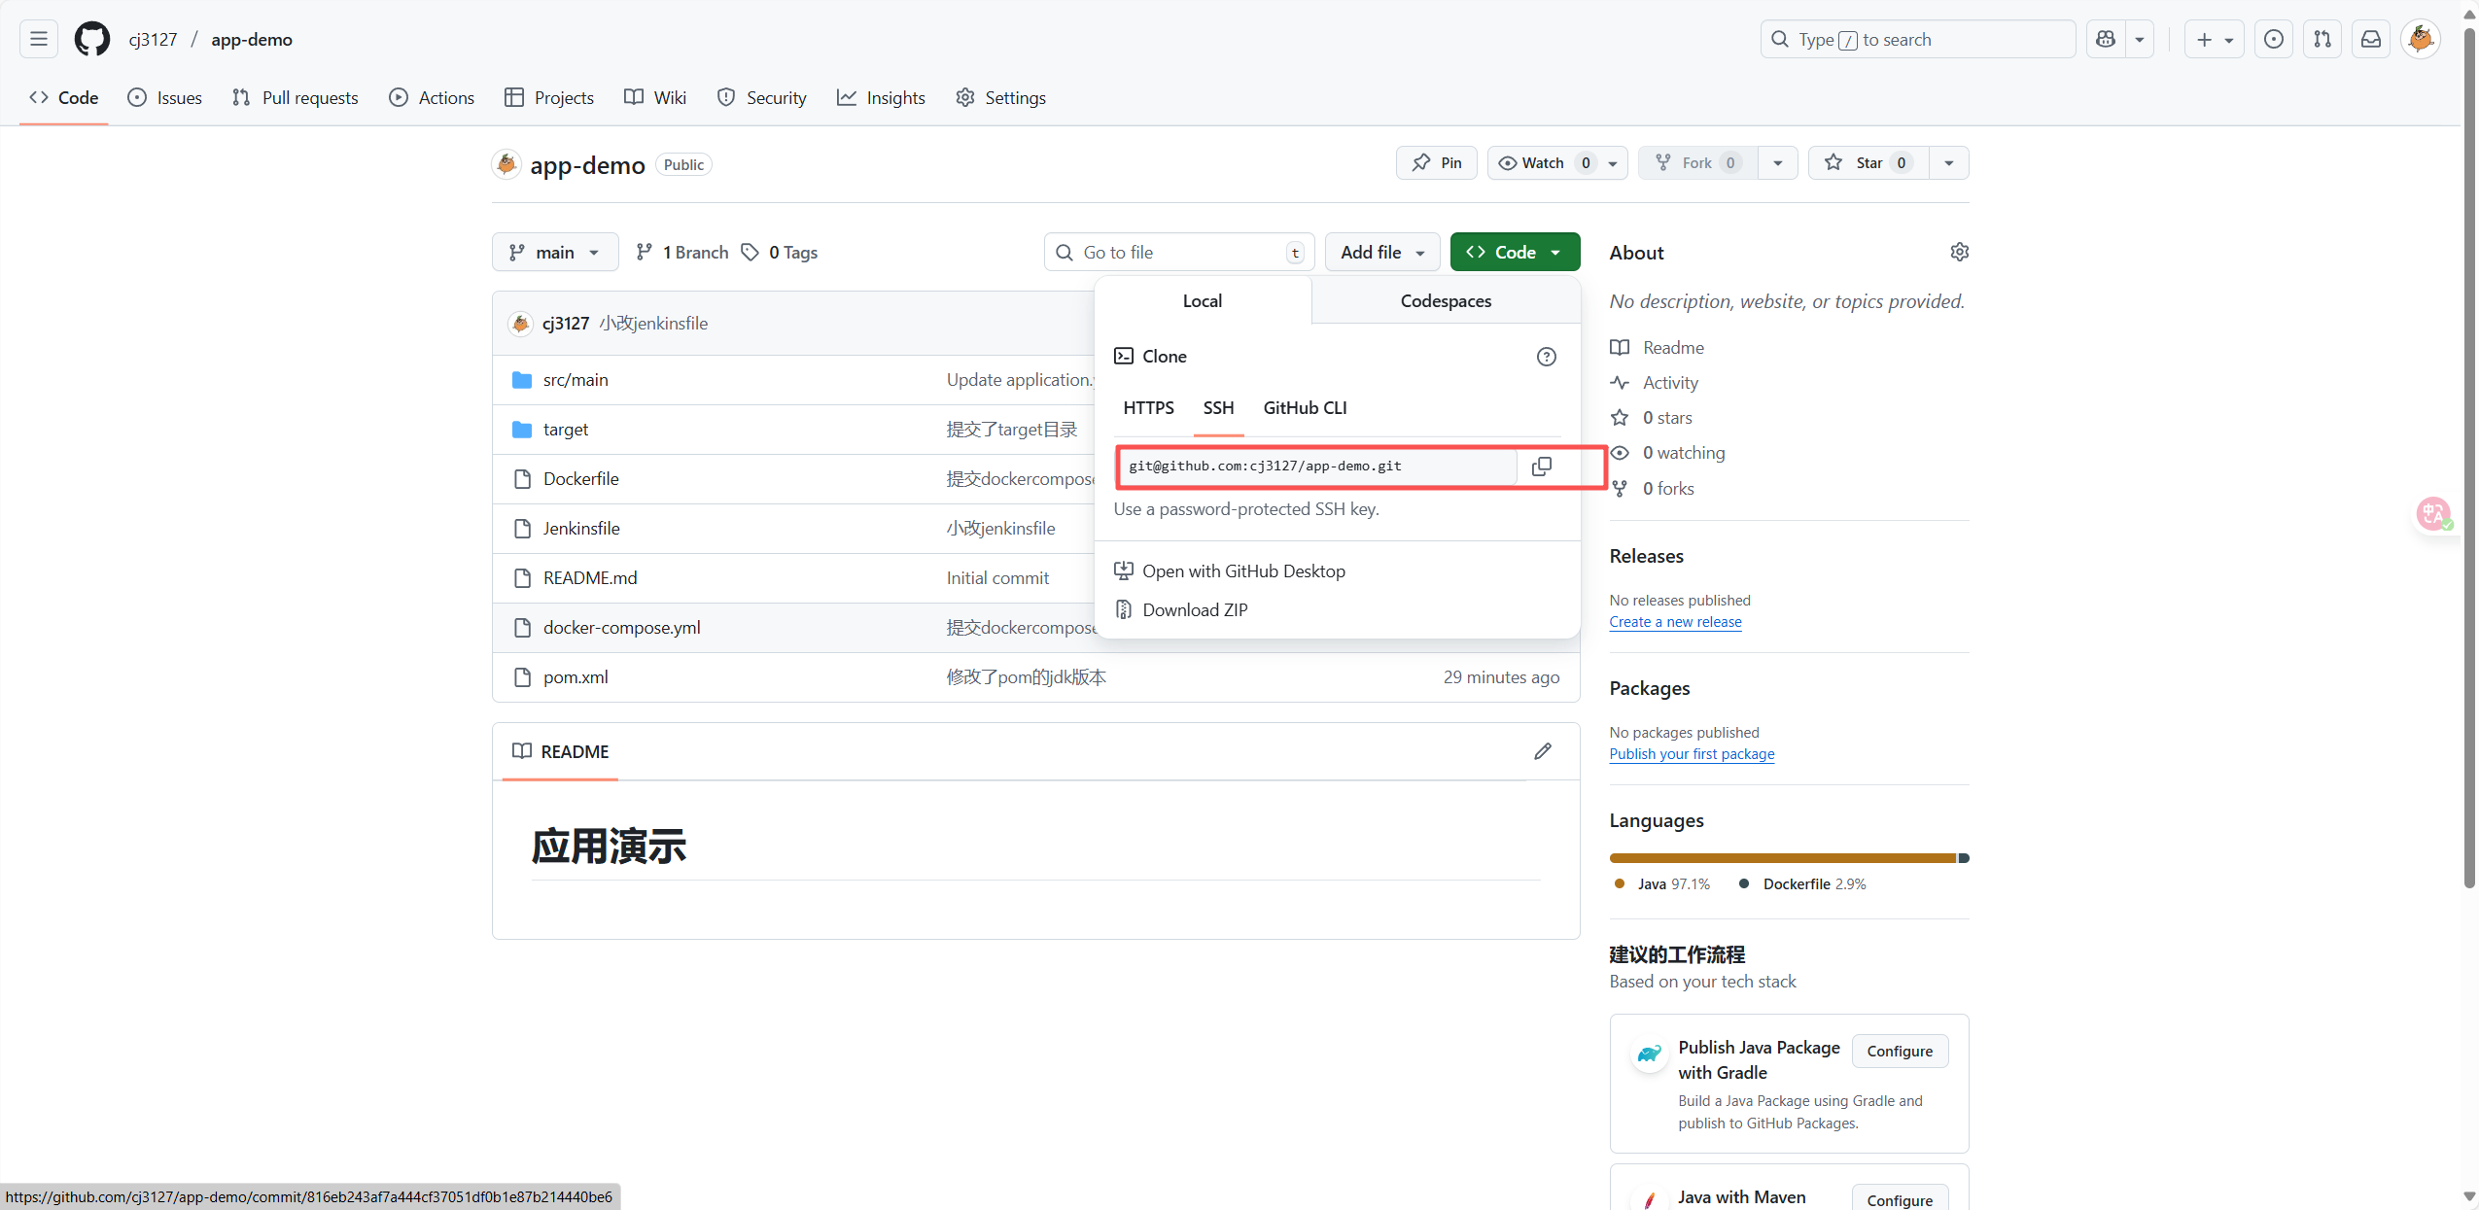Open the target folder
2479x1210 pixels.
(x=566, y=430)
